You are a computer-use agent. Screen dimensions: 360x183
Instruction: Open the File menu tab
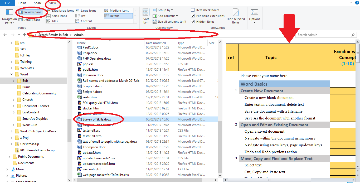pos(7,3)
